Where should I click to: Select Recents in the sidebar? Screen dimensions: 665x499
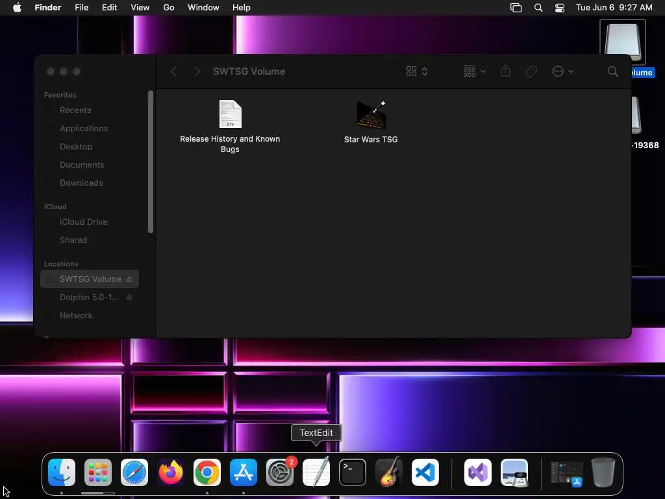pyautogui.click(x=75, y=110)
